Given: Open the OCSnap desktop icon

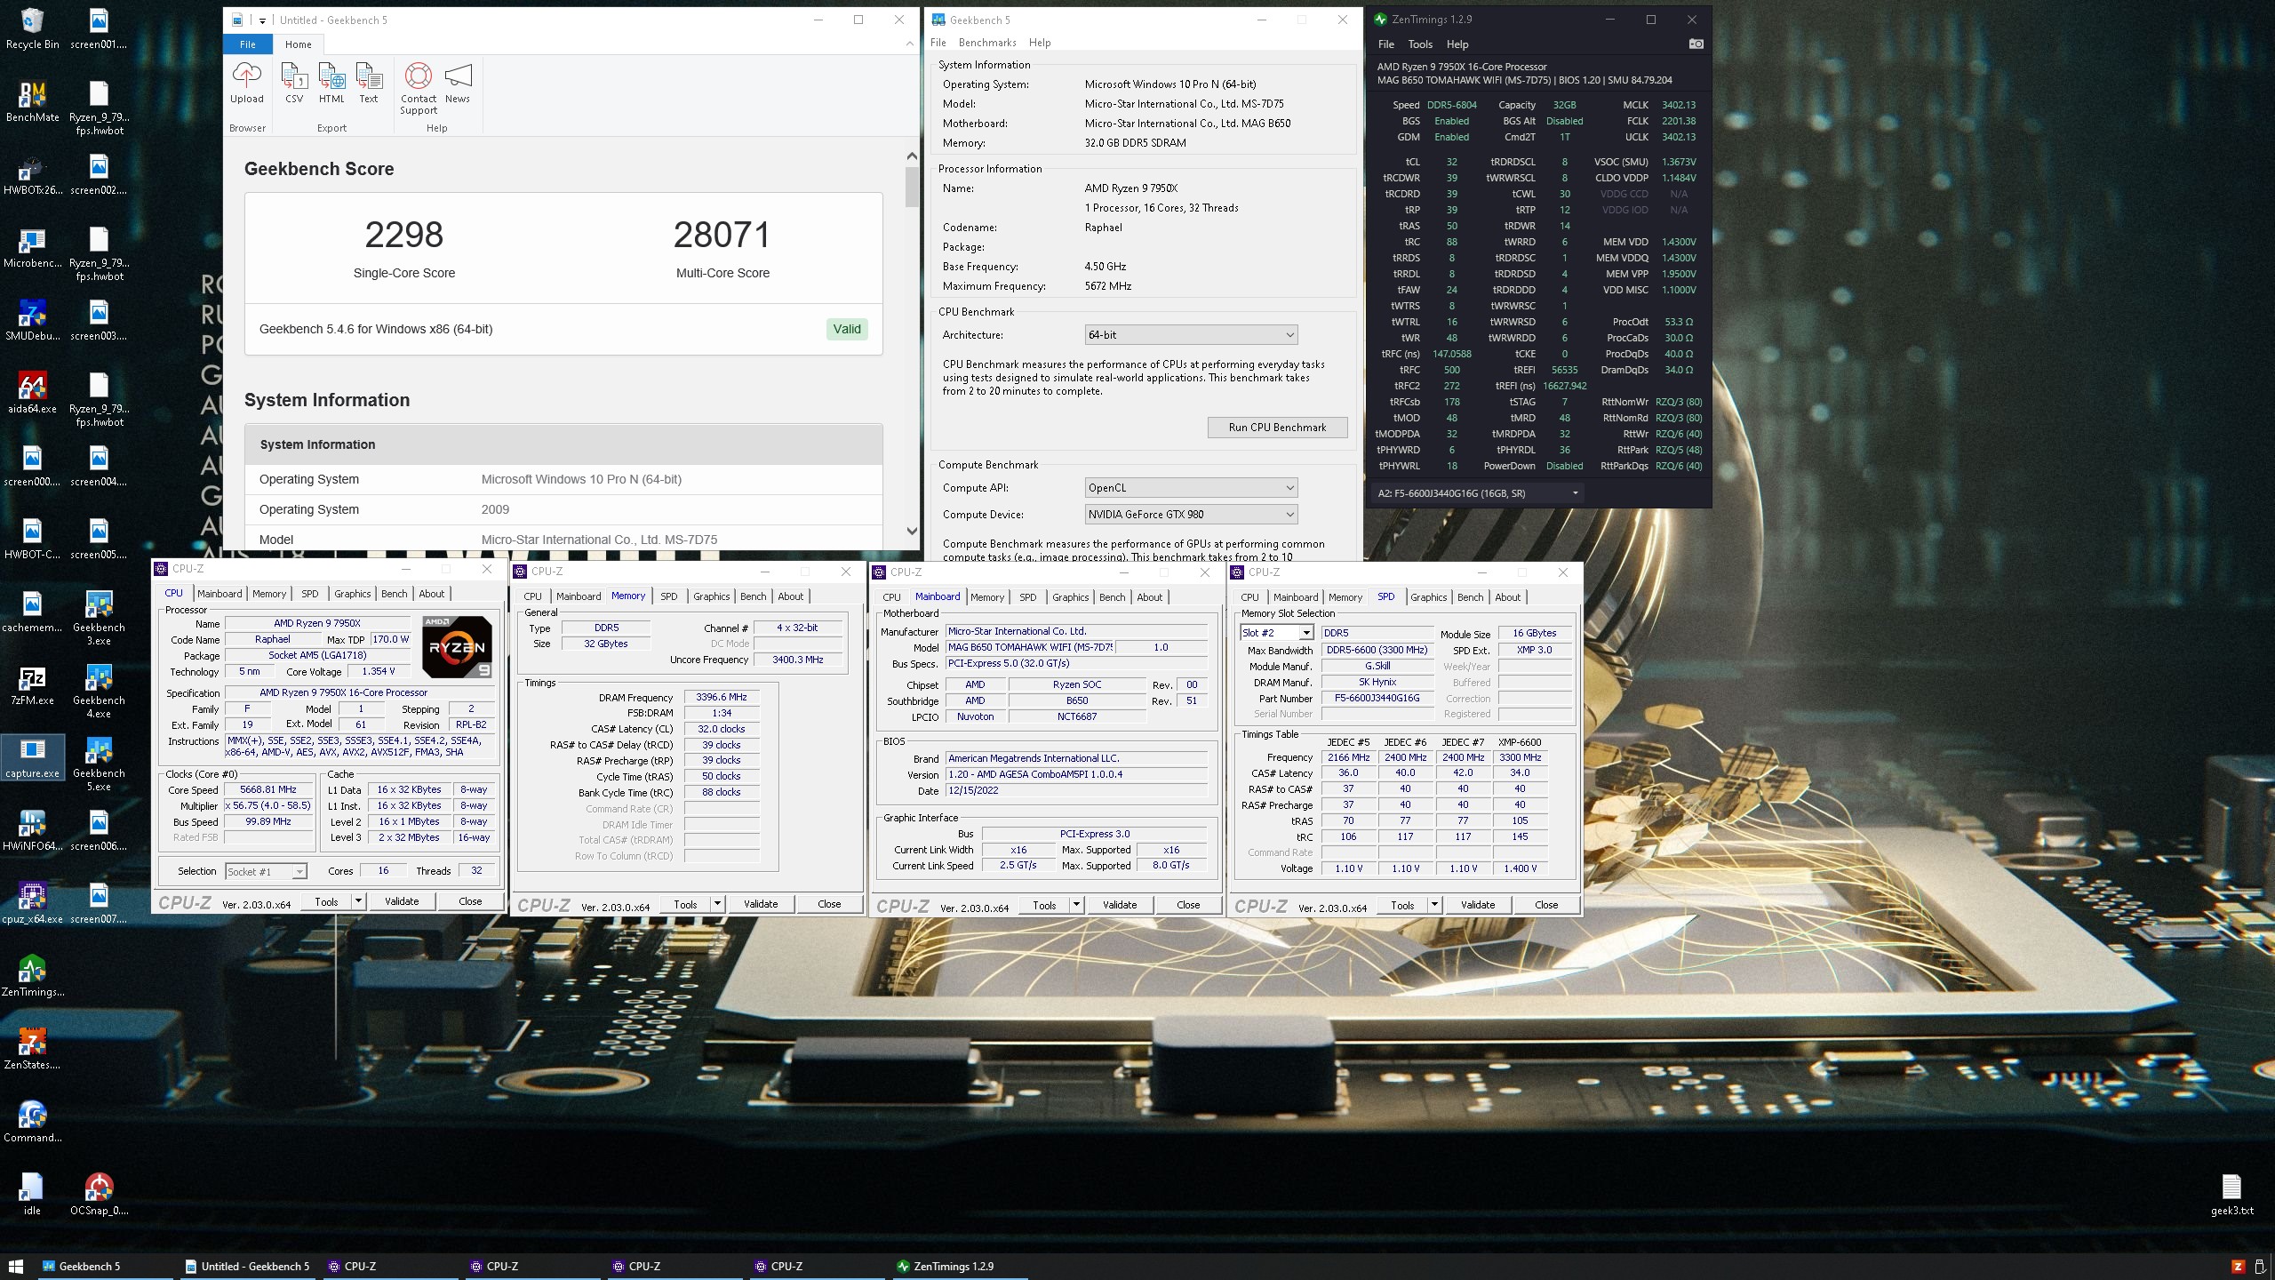Looking at the screenshot, I should (x=99, y=1196).
